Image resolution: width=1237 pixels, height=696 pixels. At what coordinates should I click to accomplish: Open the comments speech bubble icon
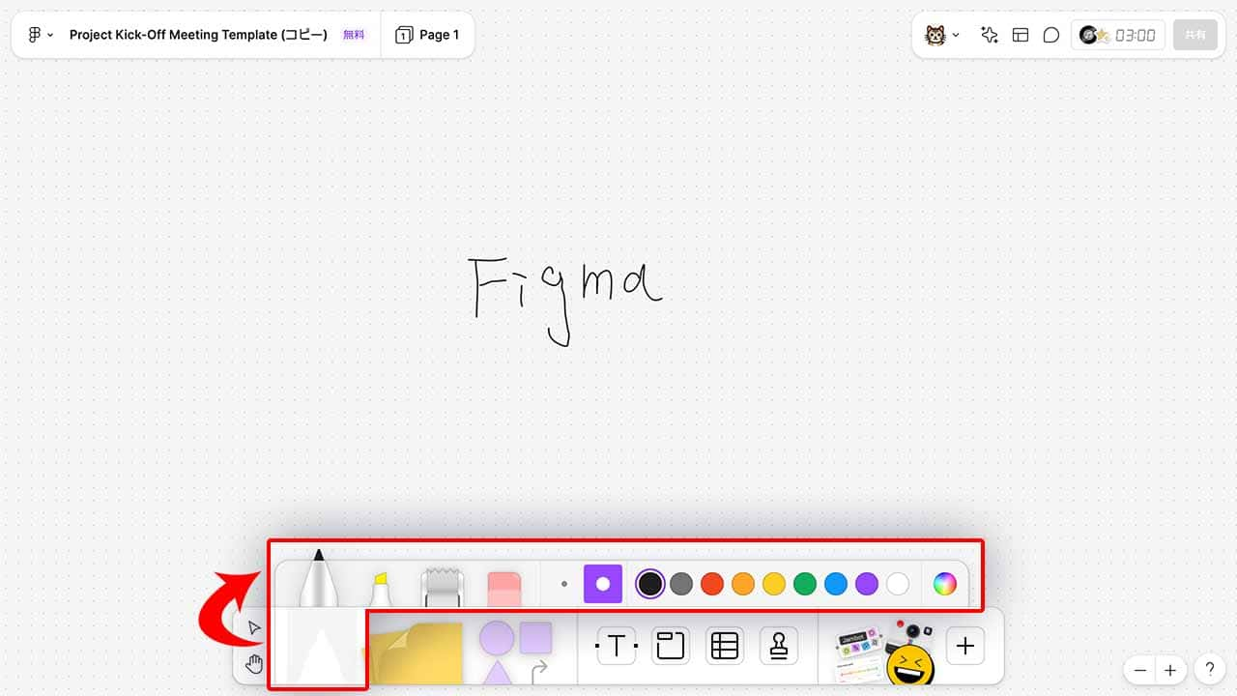click(x=1051, y=35)
